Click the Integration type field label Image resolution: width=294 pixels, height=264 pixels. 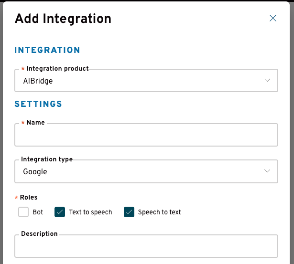coord(47,159)
